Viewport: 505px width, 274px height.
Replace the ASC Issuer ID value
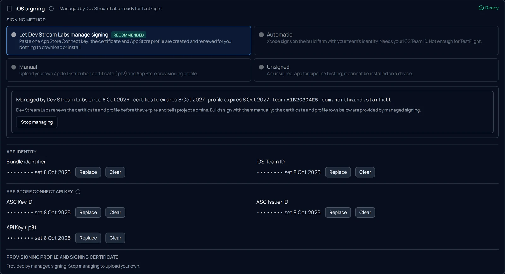pos(338,213)
